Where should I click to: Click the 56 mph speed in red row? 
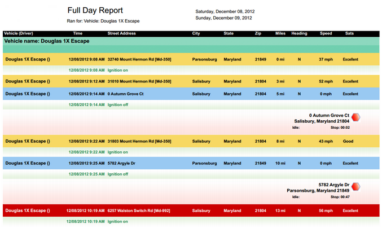326,211
